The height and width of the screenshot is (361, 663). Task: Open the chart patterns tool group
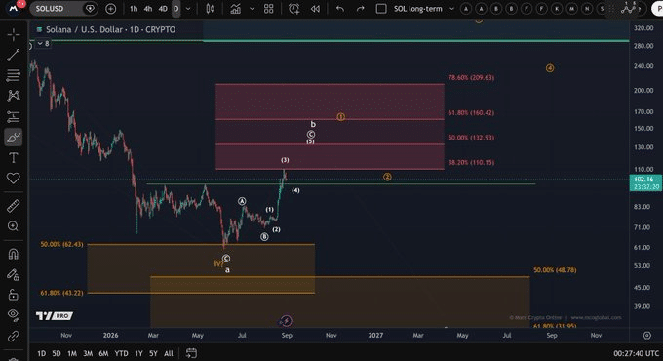click(13, 96)
